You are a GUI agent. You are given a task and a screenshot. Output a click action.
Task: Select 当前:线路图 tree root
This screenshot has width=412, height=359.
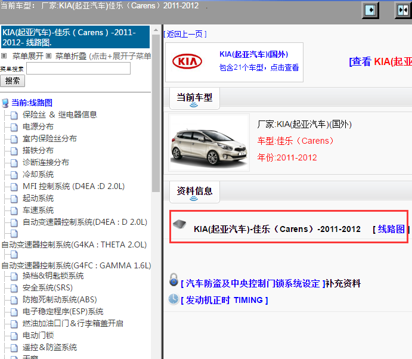tap(32, 103)
